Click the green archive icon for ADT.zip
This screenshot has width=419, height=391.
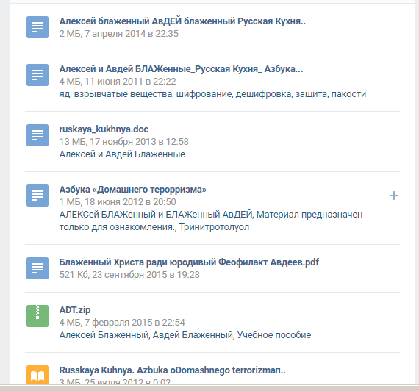point(37,316)
